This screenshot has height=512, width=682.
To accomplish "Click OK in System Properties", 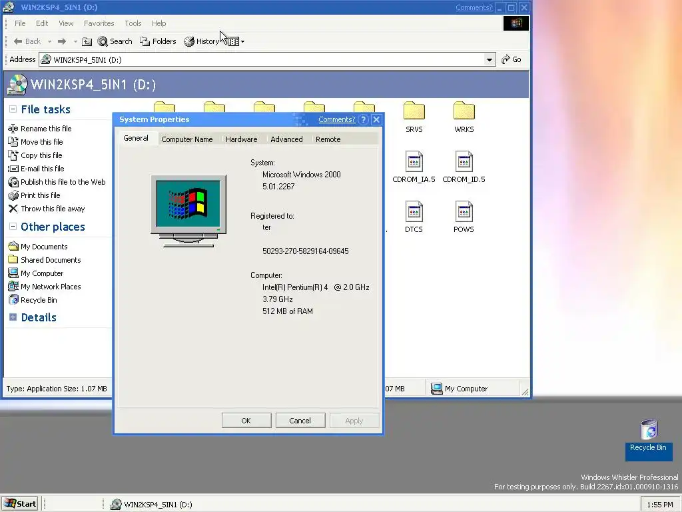I will point(246,421).
